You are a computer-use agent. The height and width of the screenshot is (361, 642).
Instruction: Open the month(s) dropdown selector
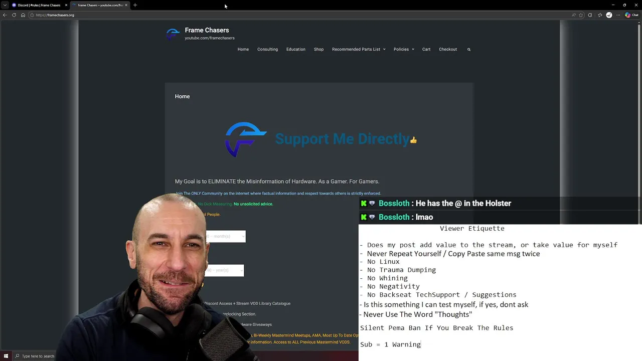tap(226, 236)
